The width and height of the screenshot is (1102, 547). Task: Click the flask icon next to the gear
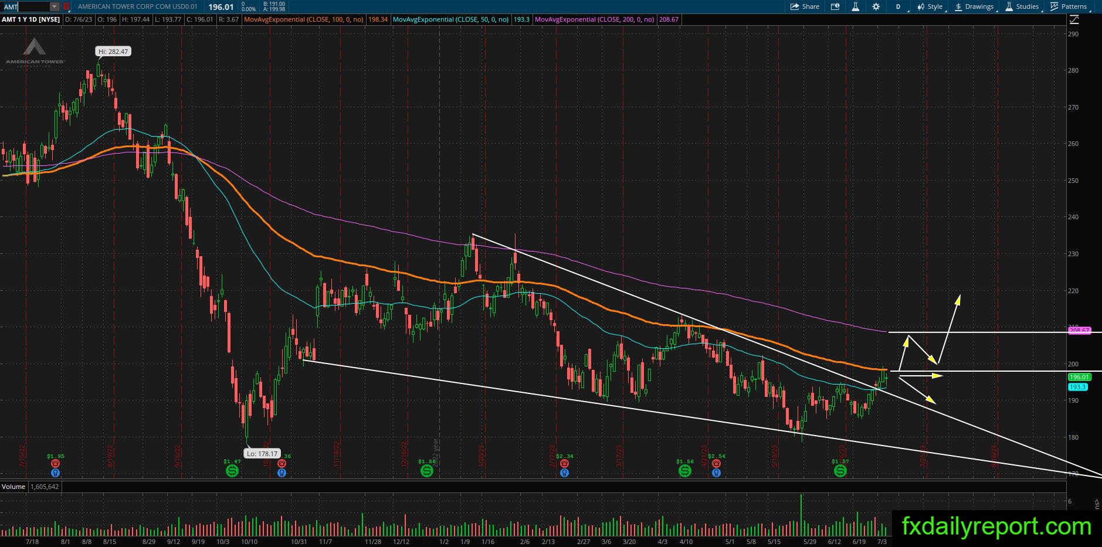[x=855, y=6]
